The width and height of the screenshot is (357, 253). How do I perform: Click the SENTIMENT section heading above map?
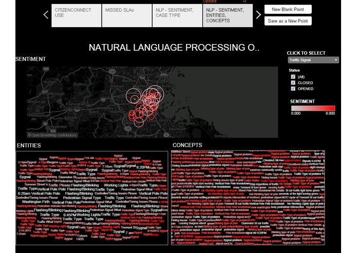point(30,59)
